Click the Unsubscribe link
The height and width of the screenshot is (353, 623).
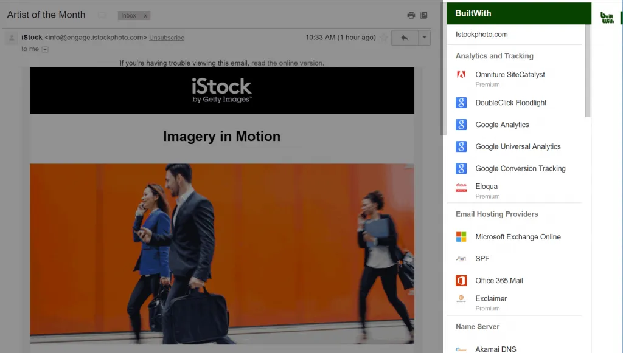[167, 38]
